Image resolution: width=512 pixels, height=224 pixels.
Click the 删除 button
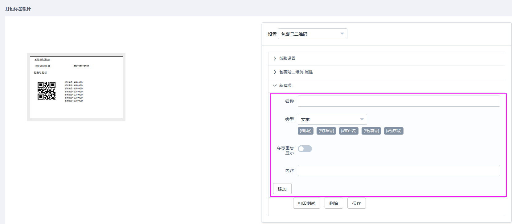(334, 203)
